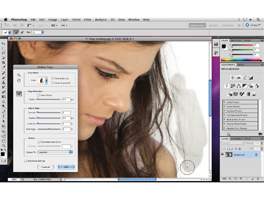Click the Shift Edge slider handle
This screenshot has width=264, height=198.
(49, 129)
